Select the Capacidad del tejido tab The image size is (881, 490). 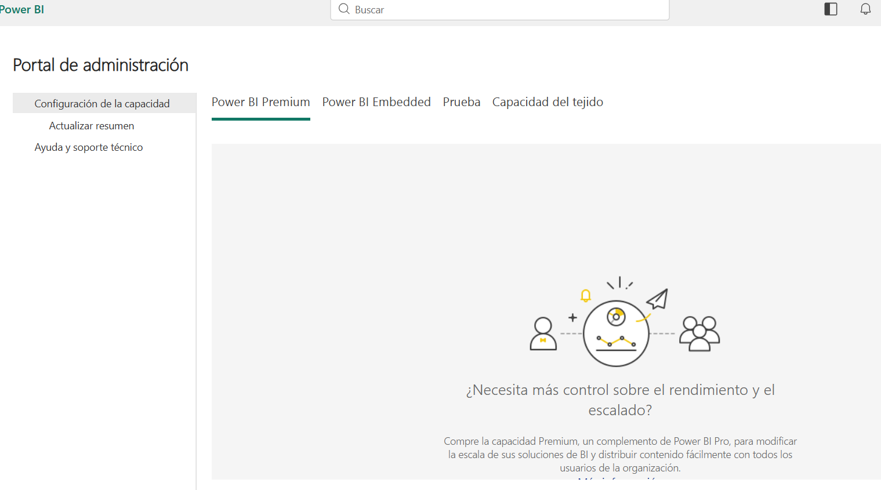pos(548,102)
